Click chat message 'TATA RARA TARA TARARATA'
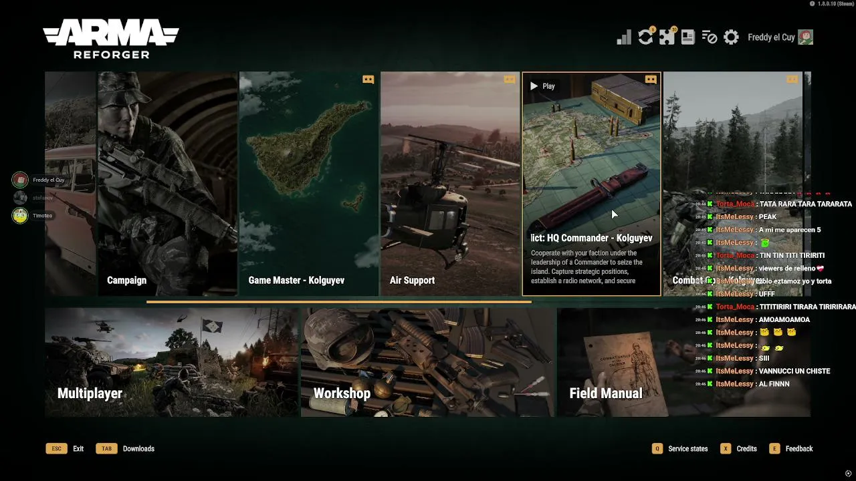856x481 pixels. click(806, 204)
